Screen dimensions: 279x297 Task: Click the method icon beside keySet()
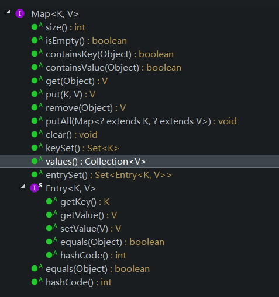coord(37,147)
